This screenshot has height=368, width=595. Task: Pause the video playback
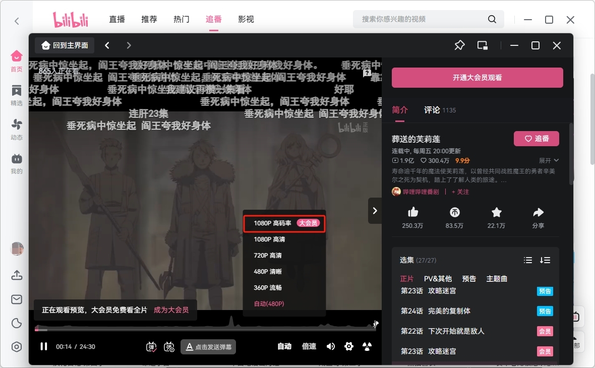(x=44, y=346)
